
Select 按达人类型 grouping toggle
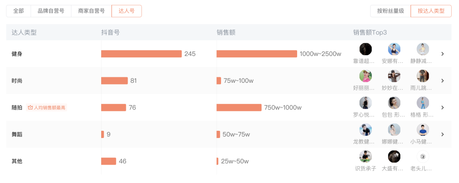(431, 11)
